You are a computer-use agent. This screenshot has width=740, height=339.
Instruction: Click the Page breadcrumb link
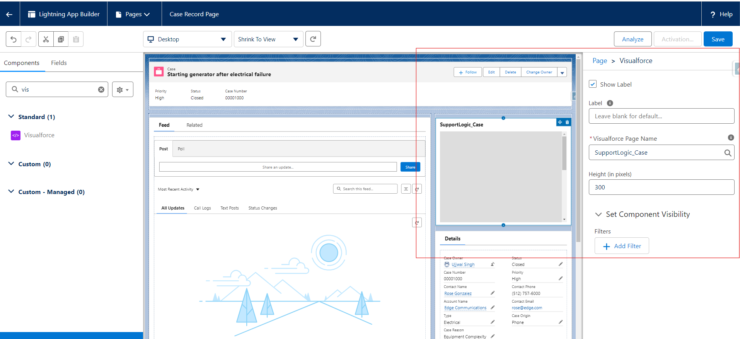pos(600,61)
